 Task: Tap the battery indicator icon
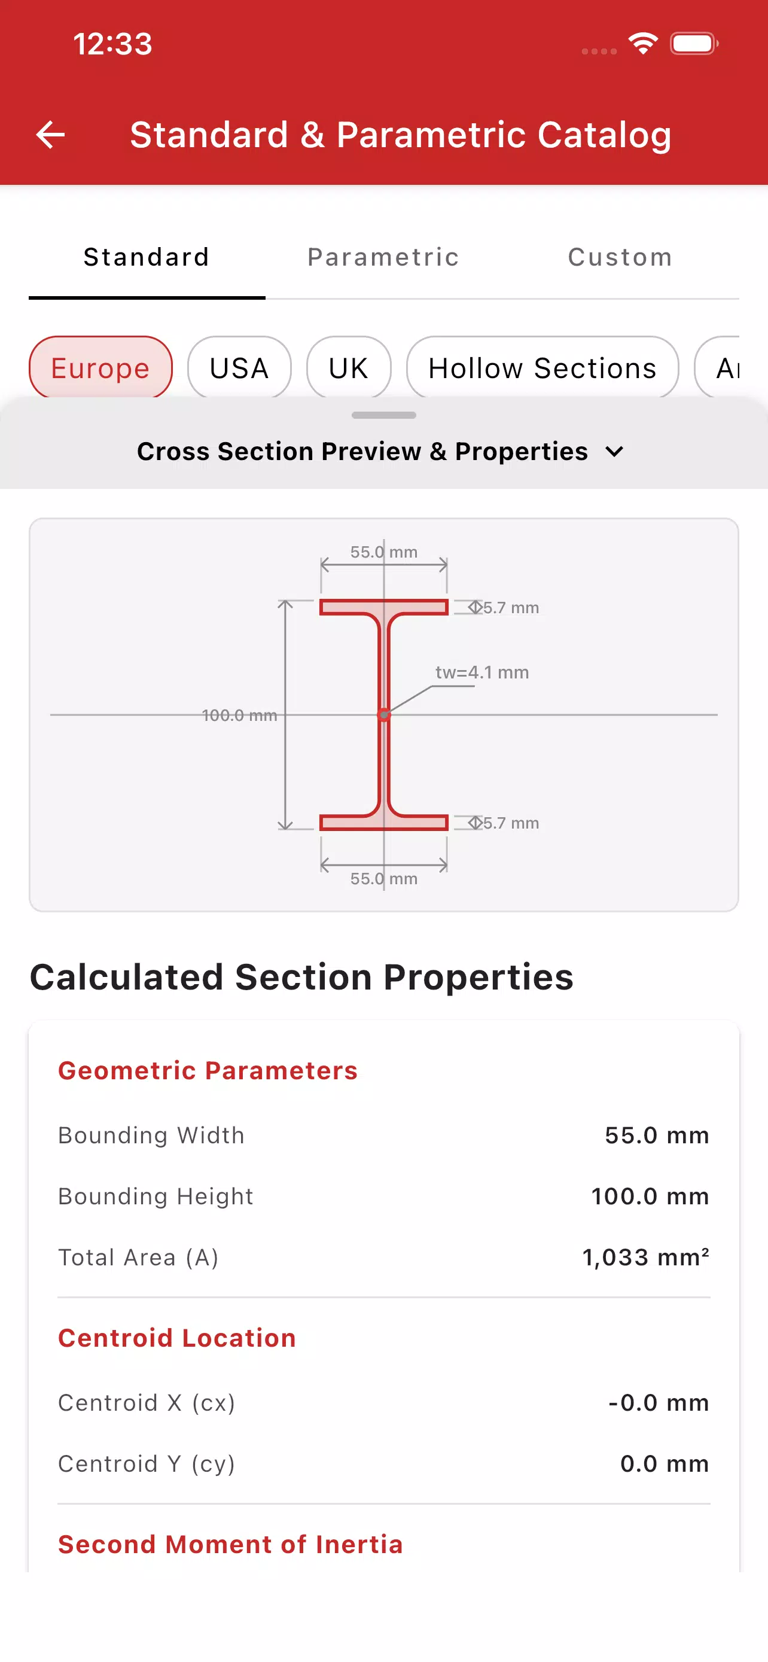[694, 44]
